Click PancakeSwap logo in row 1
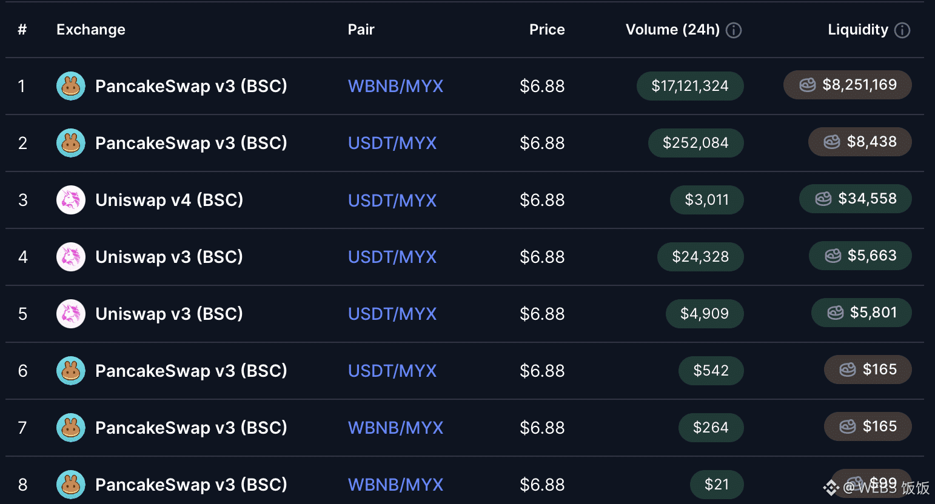Viewport: 935px width, 504px height. pyautogui.click(x=71, y=86)
